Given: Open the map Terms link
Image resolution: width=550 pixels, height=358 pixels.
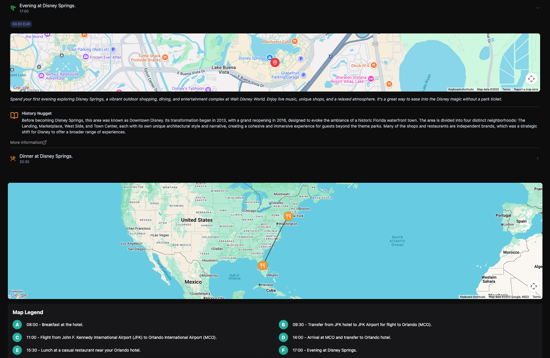Looking at the screenshot, I should pyautogui.click(x=506, y=90).
